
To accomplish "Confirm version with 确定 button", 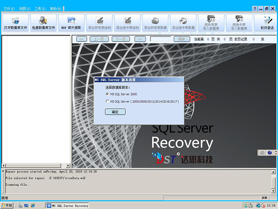I will pos(115,112).
